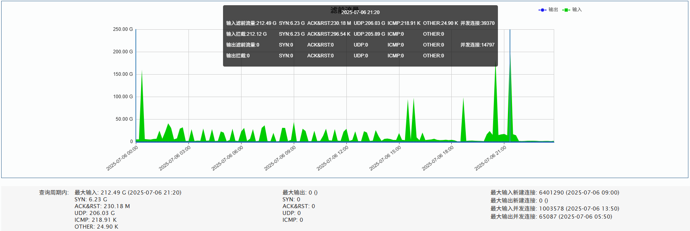The height and width of the screenshot is (231, 690).
Task: Click the 最大输入新建连接 6401290 summary line
Action: [x=555, y=192]
